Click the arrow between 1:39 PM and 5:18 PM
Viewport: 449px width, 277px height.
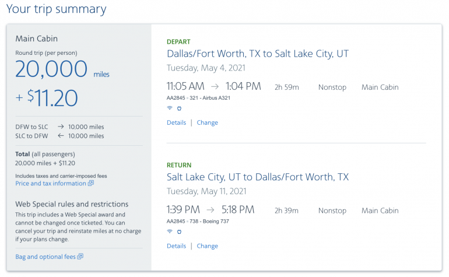[210, 210]
